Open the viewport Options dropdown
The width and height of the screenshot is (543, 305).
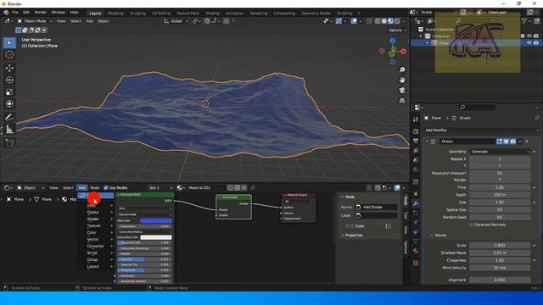tap(397, 30)
